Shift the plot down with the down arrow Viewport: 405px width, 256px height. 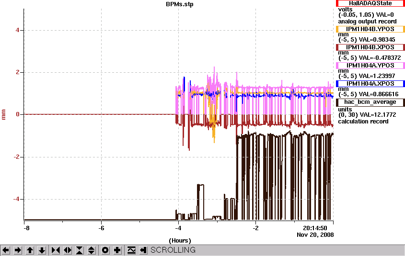coord(42,250)
